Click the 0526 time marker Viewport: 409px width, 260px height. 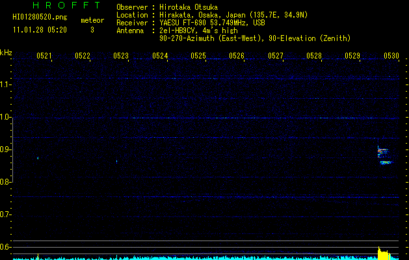[x=237, y=56]
